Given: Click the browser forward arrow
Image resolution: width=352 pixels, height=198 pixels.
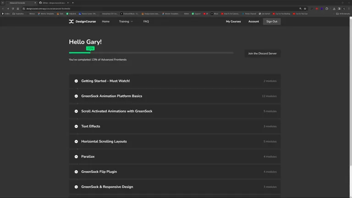Looking at the screenshot, I should coord(8,9).
